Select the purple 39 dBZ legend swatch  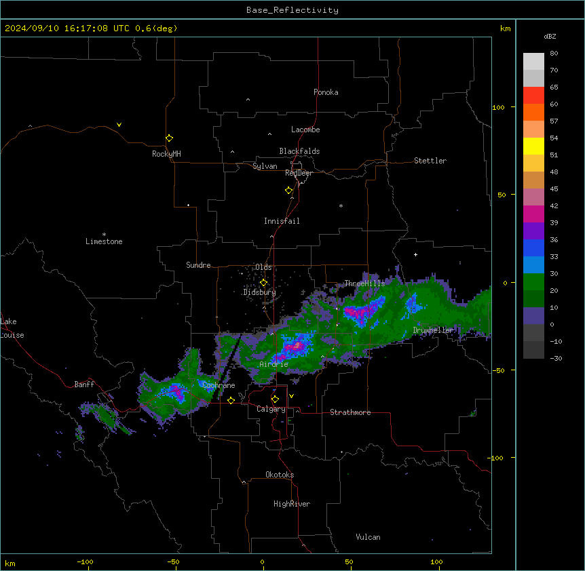pyautogui.click(x=533, y=231)
